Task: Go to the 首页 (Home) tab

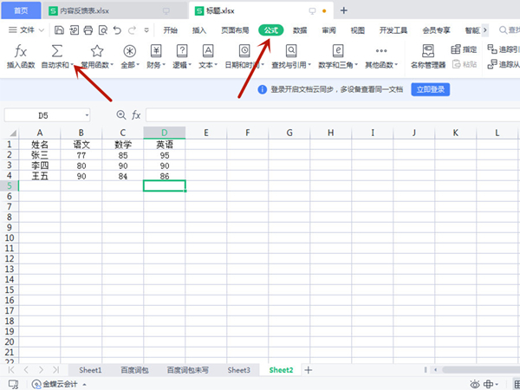Action: click(x=21, y=10)
